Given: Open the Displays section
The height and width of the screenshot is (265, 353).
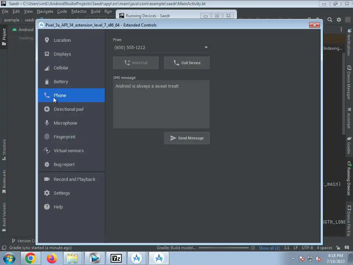Looking at the screenshot, I should [71, 54].
